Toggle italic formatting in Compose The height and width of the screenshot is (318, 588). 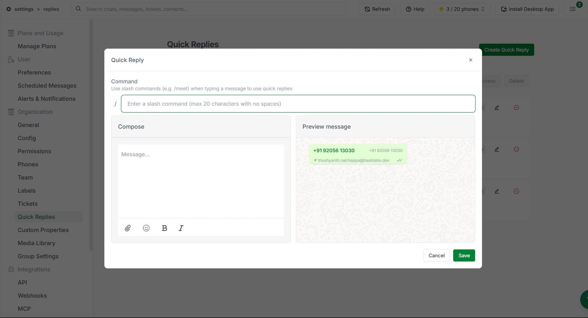[x=181, y=228]
